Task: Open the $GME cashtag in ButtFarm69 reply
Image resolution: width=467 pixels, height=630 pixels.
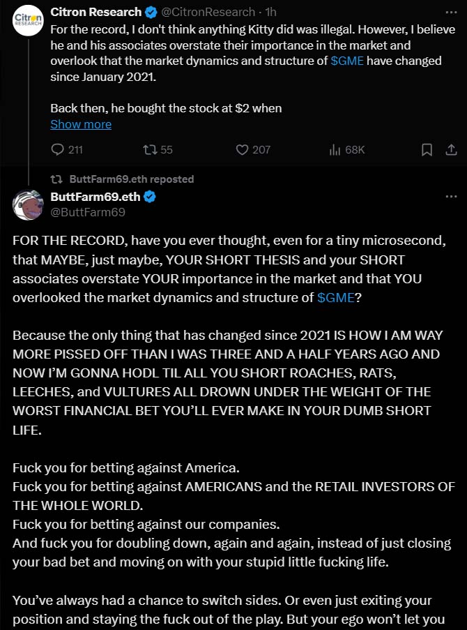Action: pyautogui.click(x=336, y=297)
